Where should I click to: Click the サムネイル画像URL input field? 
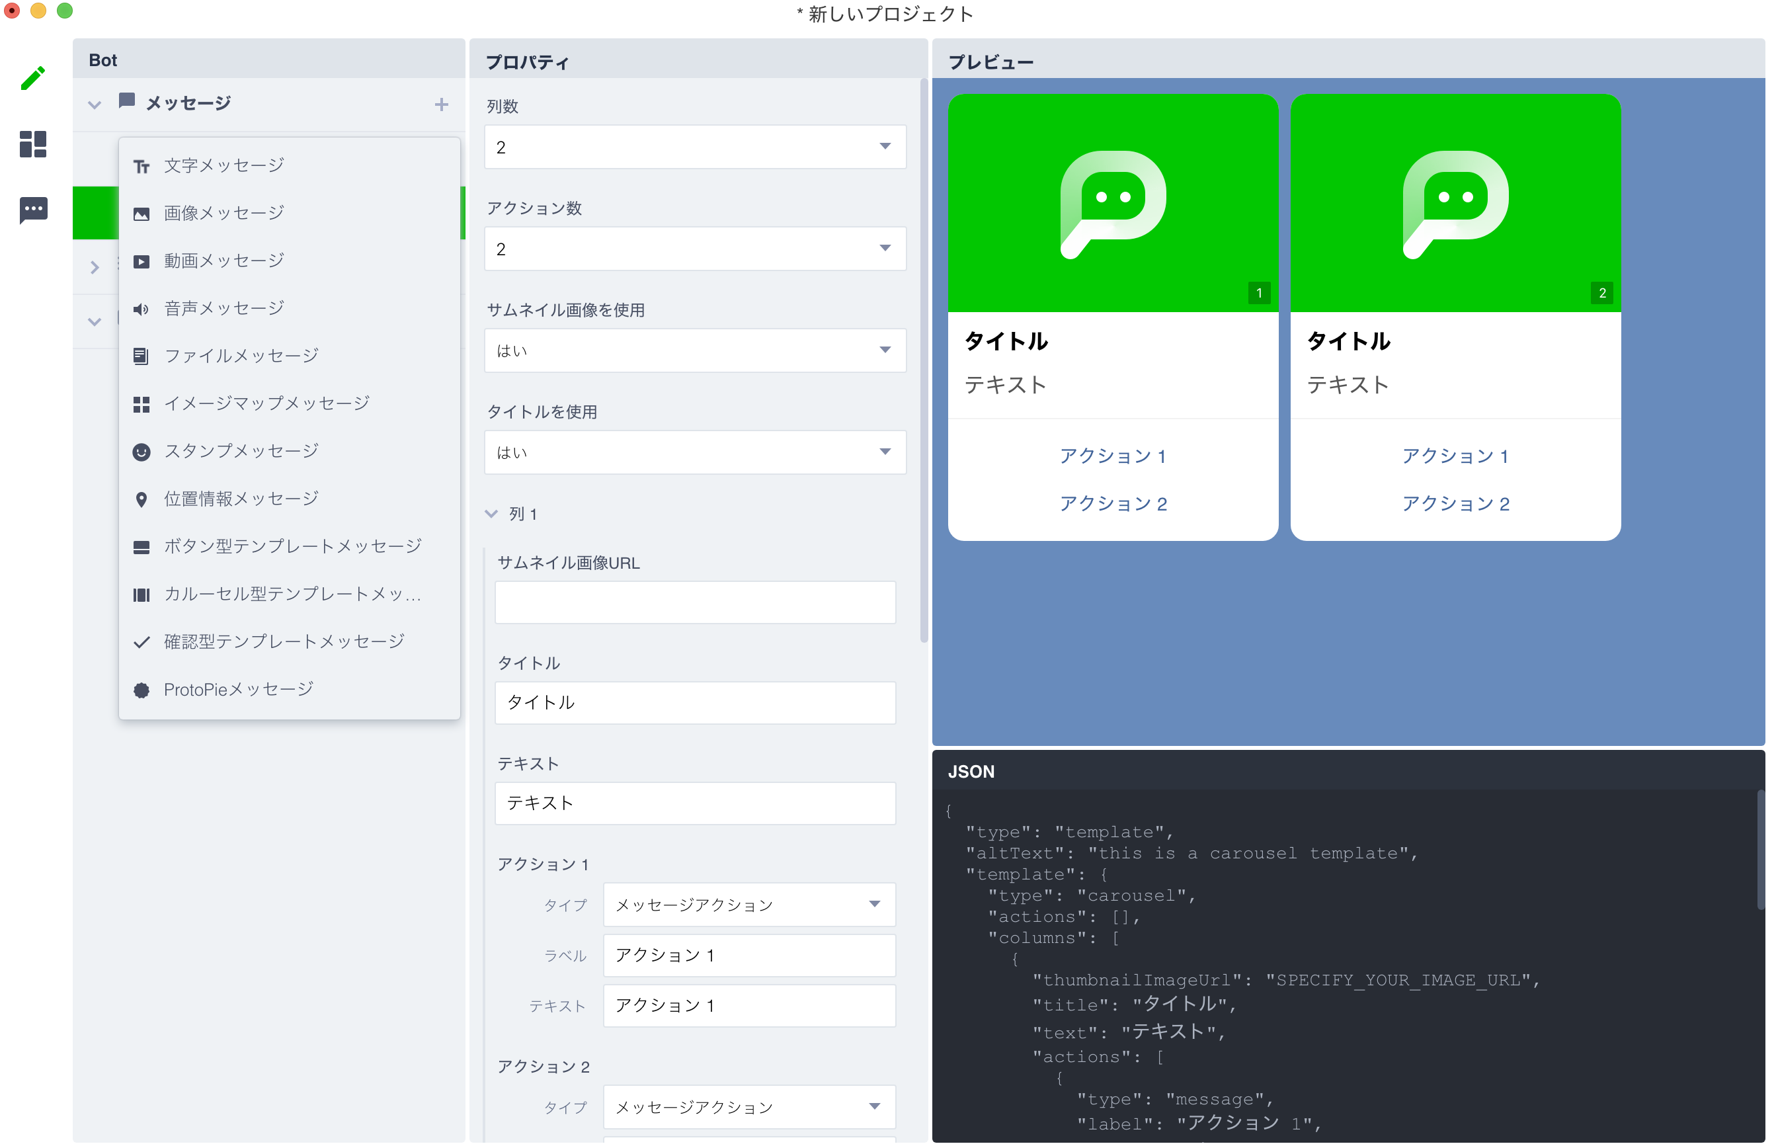(695, 602)
